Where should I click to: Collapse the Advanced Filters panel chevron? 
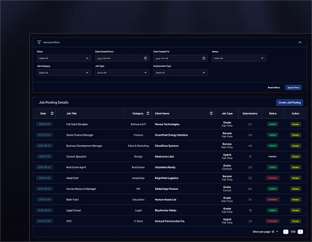[300, 42]
